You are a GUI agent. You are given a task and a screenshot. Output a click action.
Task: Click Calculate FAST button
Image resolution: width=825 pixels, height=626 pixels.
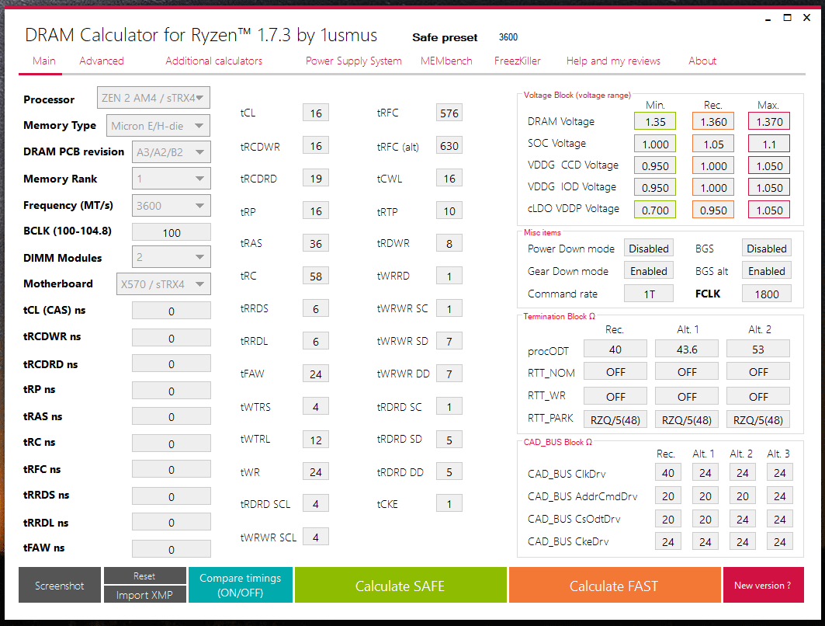614,585
